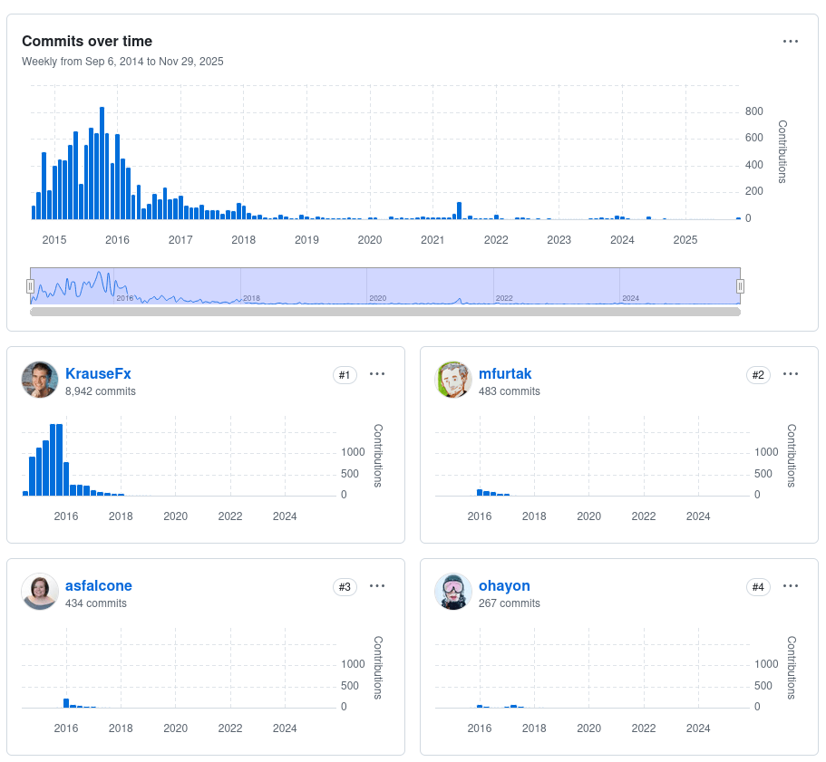Open the asfalcone card options menu
Image resolution: width=826 pixels, height=762 pixels.
click(x=377, y=586)
